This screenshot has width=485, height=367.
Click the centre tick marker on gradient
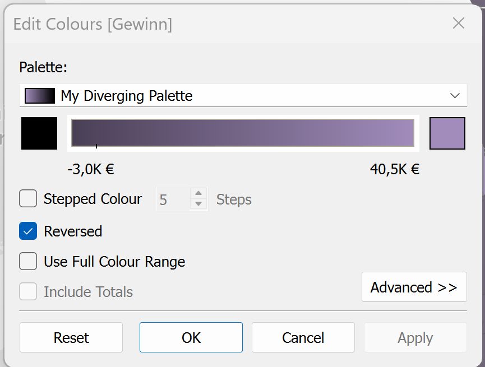96,146
